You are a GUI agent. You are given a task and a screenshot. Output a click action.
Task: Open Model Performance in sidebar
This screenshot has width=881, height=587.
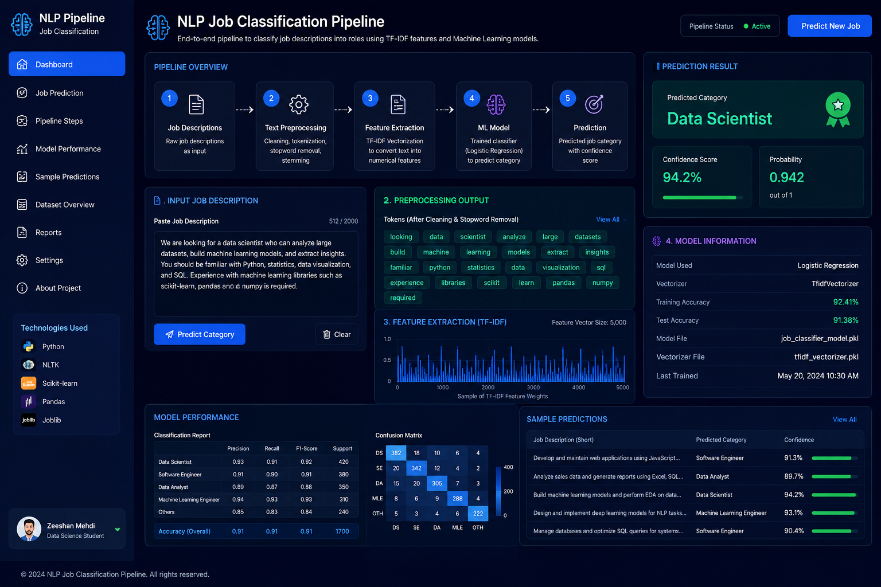tap(67, 148)
